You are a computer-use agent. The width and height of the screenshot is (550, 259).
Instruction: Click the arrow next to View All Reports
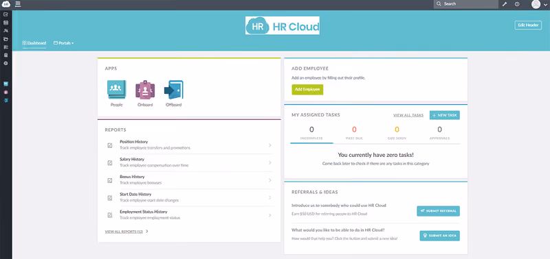coord(147,231)
